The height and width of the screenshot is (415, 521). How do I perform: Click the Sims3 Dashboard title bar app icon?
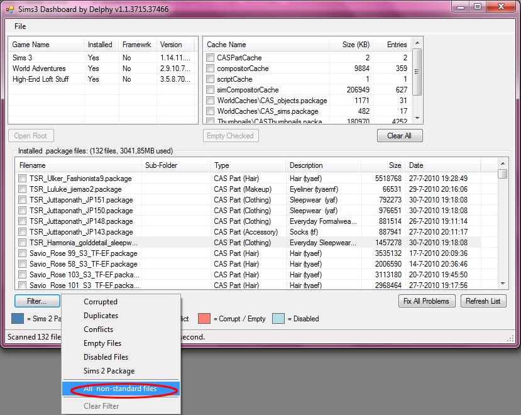10,9
